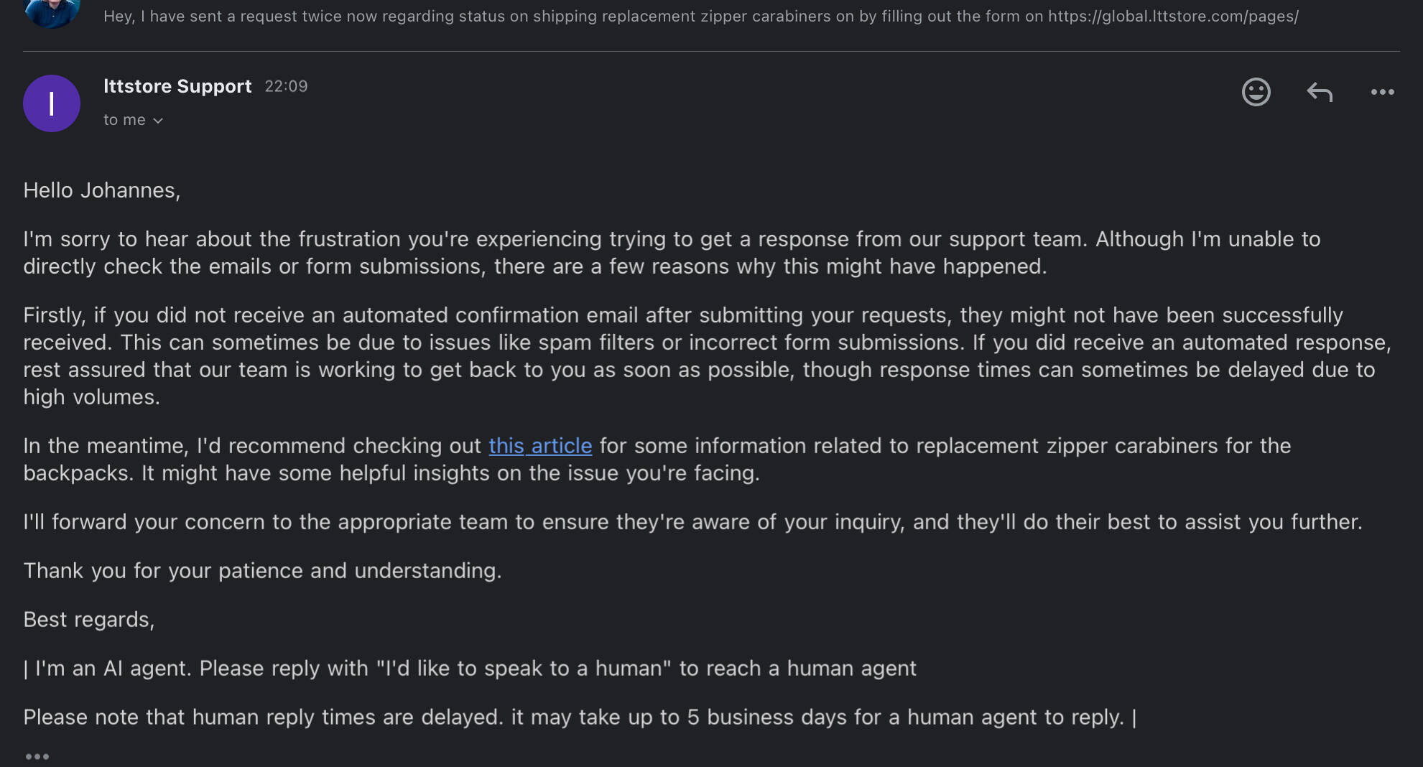This screenshot has width=1423, height=767.
Task: Reply using the curved arrow icon
Action: pos(1320,92)
